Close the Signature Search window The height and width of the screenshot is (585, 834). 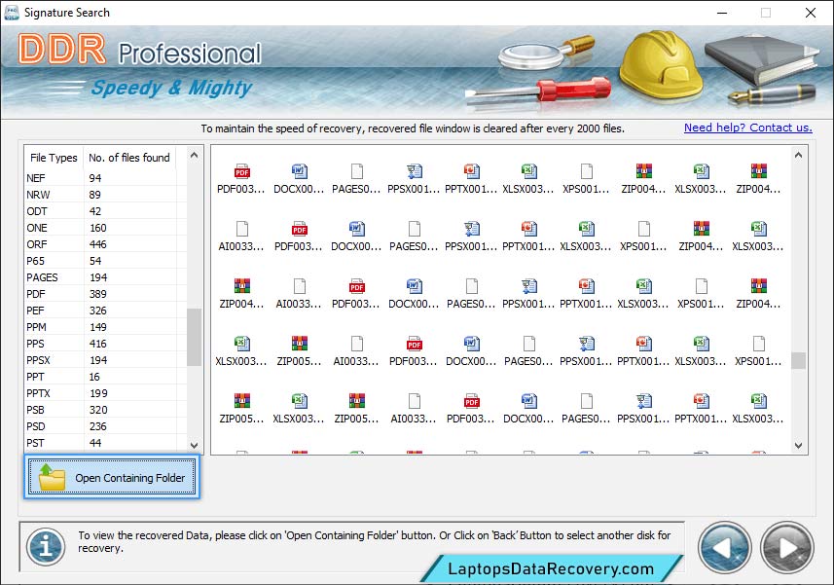[x=810, y=13]
